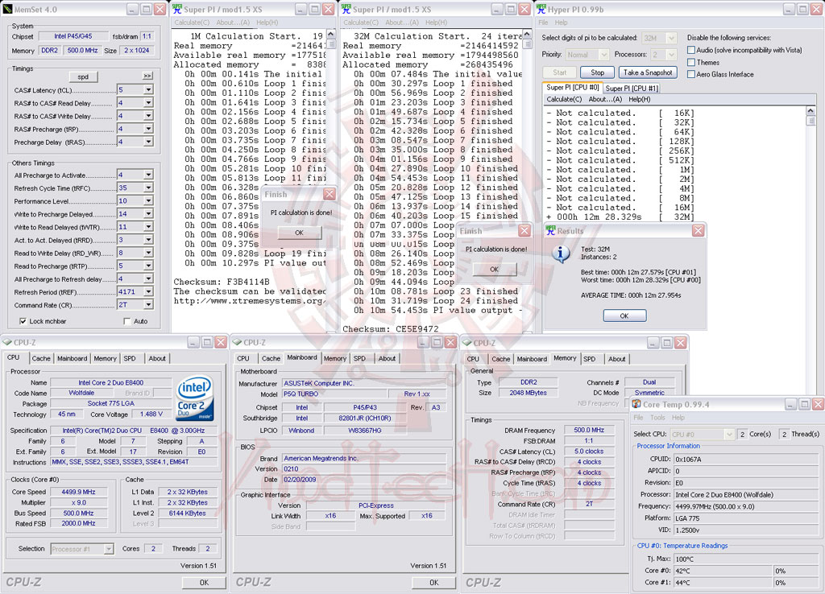Open Refresh Cycle Time (tRFC) dropdown
This screenshot has width=825, height=594.
(x=148, y=188)
